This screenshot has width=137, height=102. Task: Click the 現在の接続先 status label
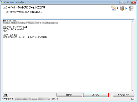(x=8, y=99)
